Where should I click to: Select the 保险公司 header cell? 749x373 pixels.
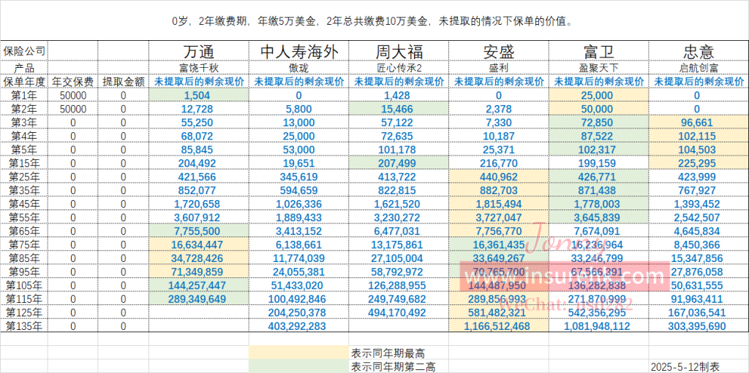pyautogui.click(x=24, y=50)
